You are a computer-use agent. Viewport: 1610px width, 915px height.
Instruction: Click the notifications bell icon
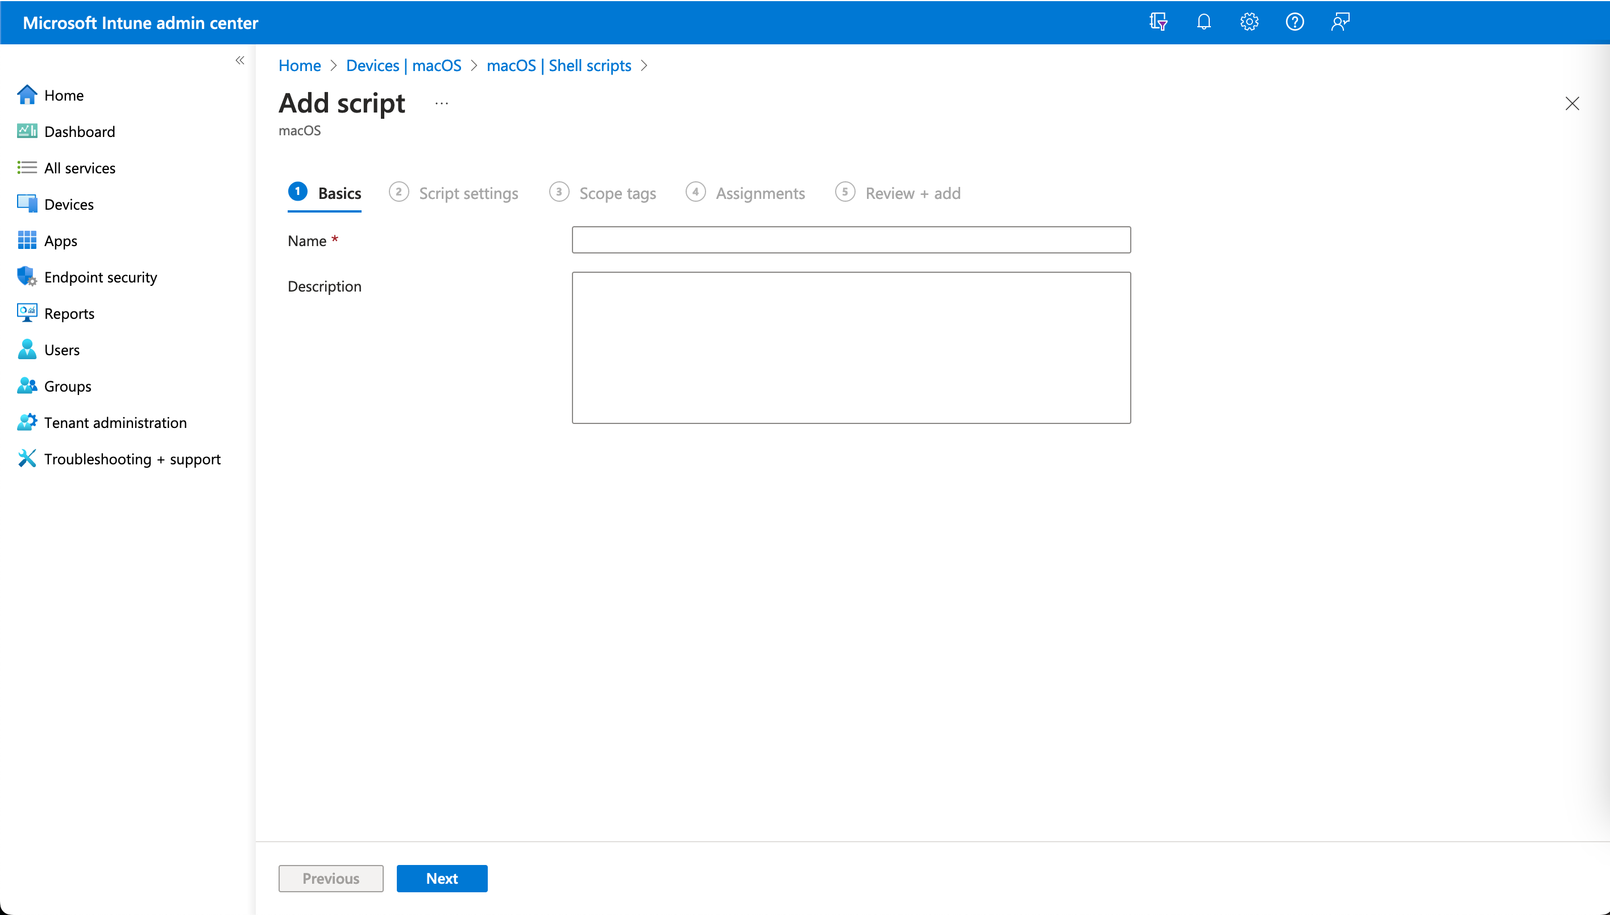tap(1204, 22)
